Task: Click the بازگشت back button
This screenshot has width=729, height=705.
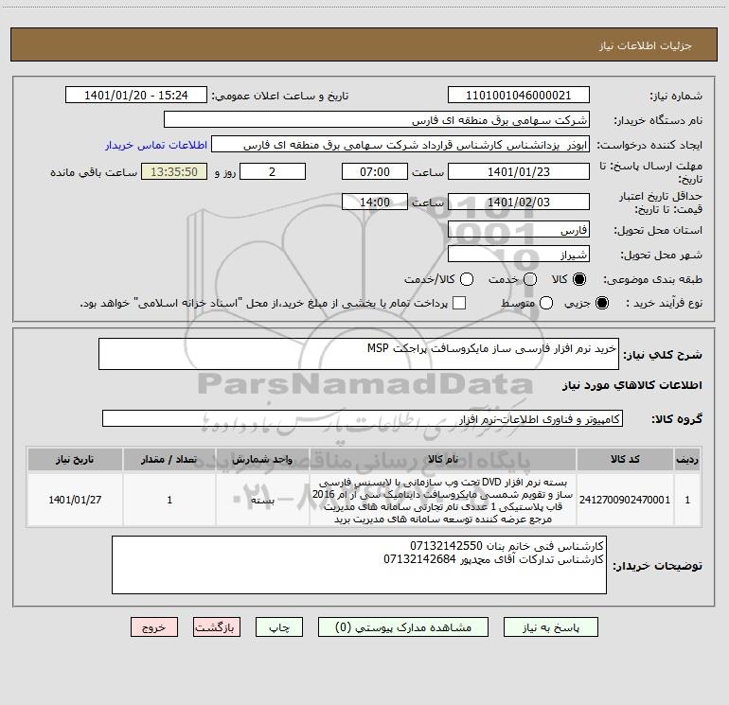Action: click(217, 627)
